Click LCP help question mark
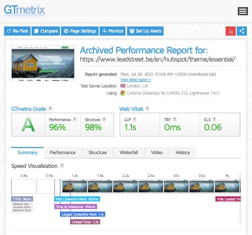Image resolution: width=252 pixels, height=235 pixels. pos(135,119)
